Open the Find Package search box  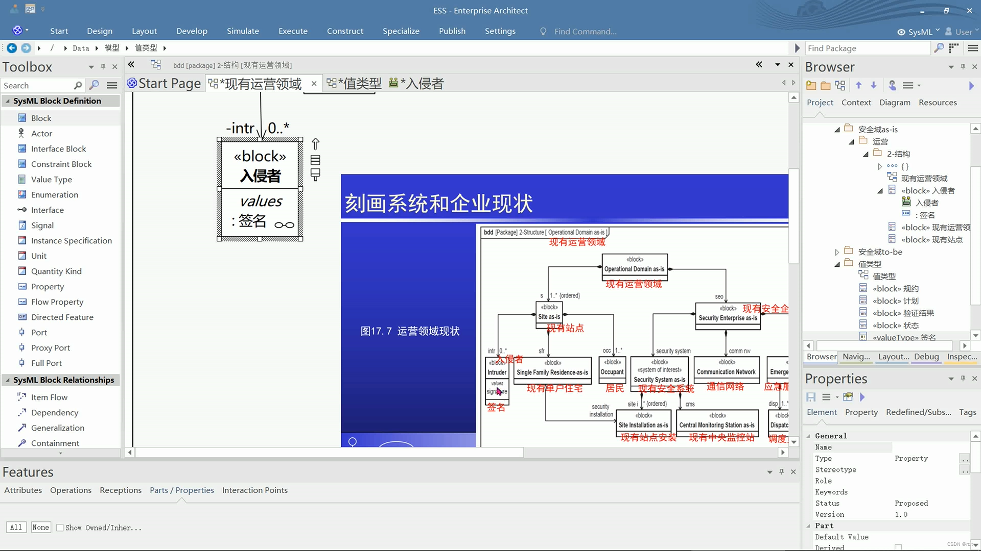[867, 48]
